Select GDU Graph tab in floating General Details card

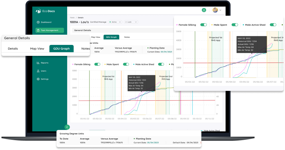point(61,49)
